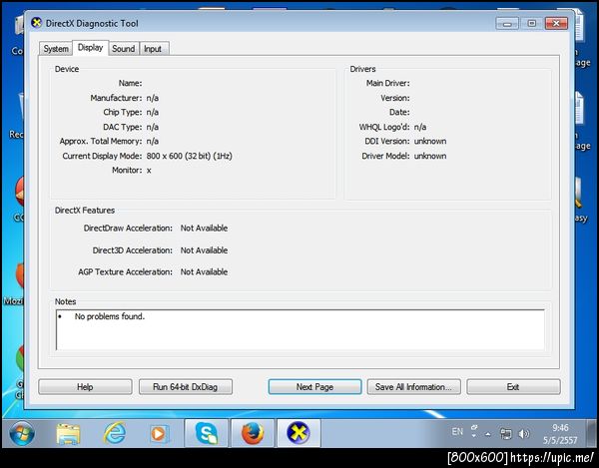
Task: Click in the Notes text box
Action: (x=300, y=330)
